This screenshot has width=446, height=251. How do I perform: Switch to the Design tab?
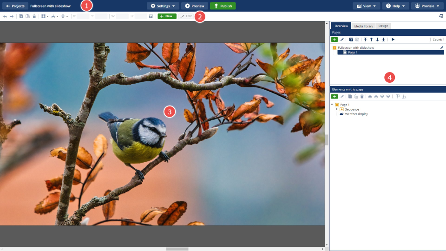click(383, 26)
